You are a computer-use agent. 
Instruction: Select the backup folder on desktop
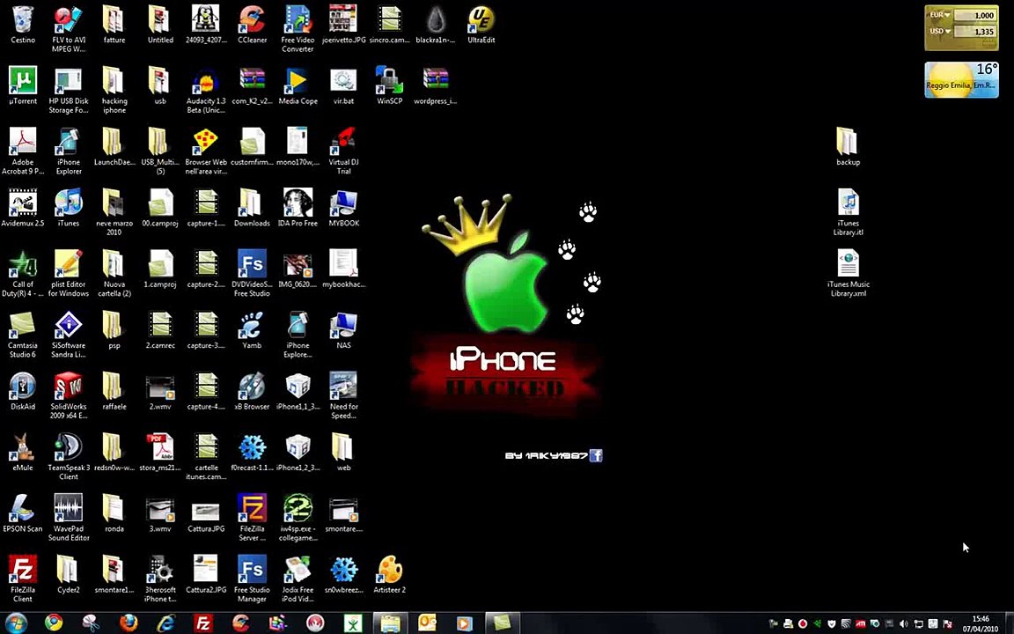click(x=848, y=148)
